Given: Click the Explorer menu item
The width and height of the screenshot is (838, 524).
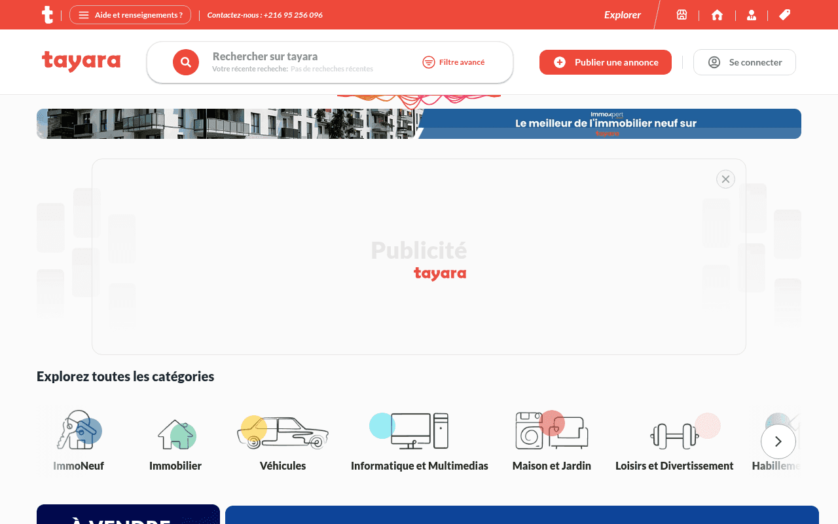Looking at the screenshot, I should (x=622, y=14).
